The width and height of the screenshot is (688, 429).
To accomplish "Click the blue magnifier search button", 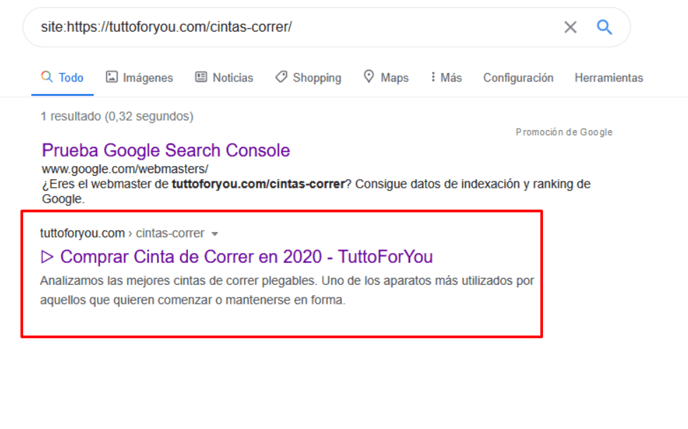I will (x=604, y=27).
